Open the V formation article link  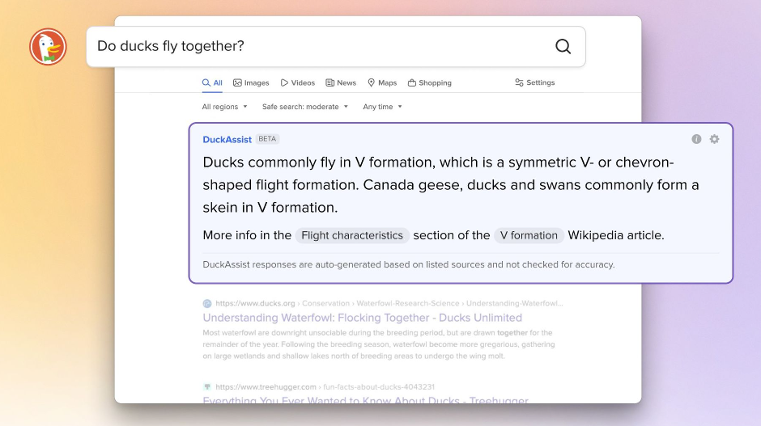(529, 235)
